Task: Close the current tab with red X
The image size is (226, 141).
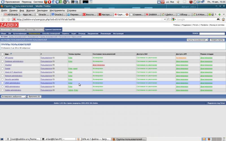Action: coord(127,14)
